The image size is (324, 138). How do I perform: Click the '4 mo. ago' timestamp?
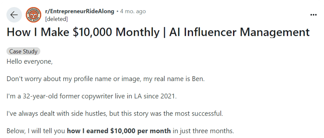[133, 11]
